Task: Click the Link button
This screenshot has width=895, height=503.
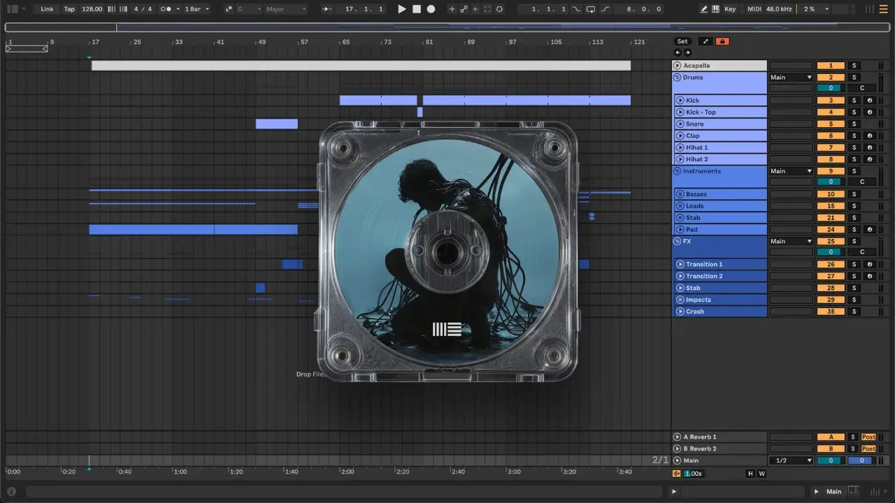Action: coord(47,9)
